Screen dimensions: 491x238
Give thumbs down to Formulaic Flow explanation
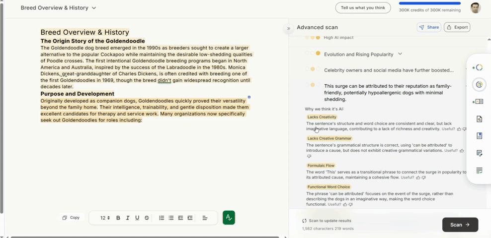[x=424, y=178]
